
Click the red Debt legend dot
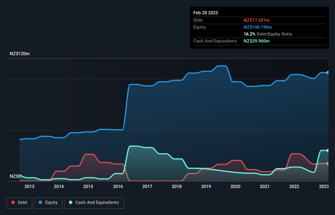click(13, 202)
